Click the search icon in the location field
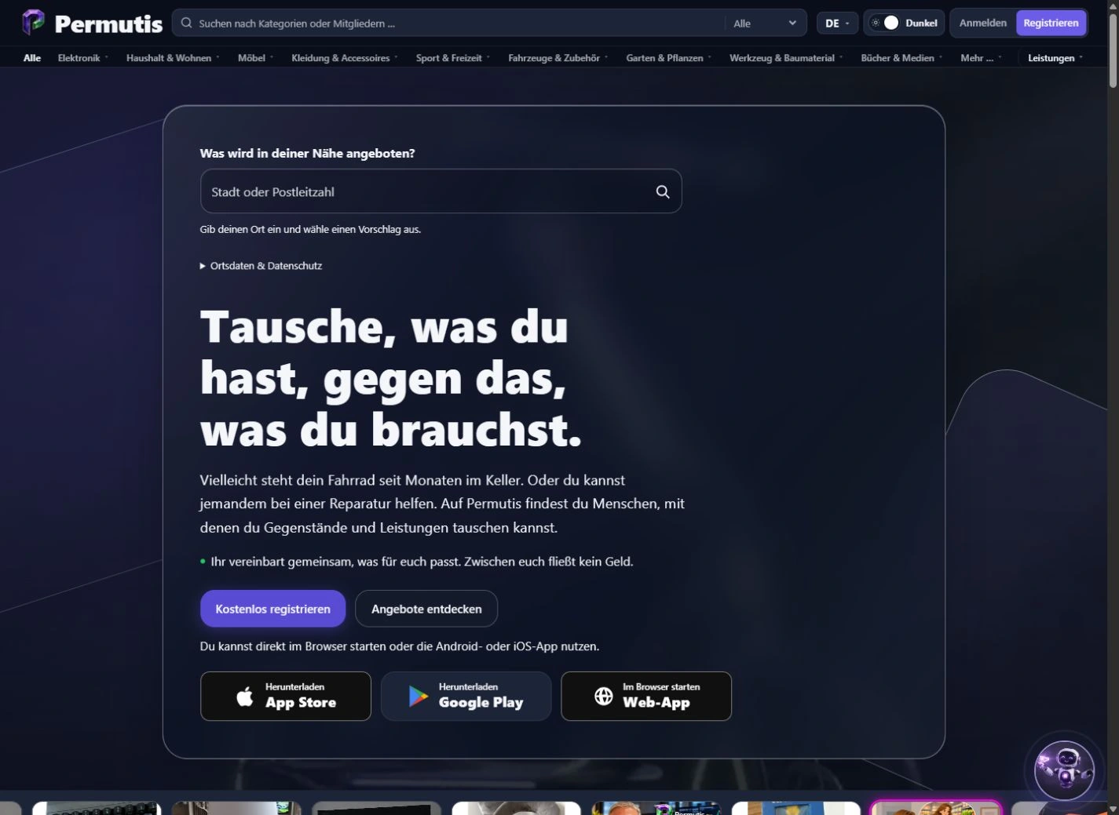 [x=663, y=191]
